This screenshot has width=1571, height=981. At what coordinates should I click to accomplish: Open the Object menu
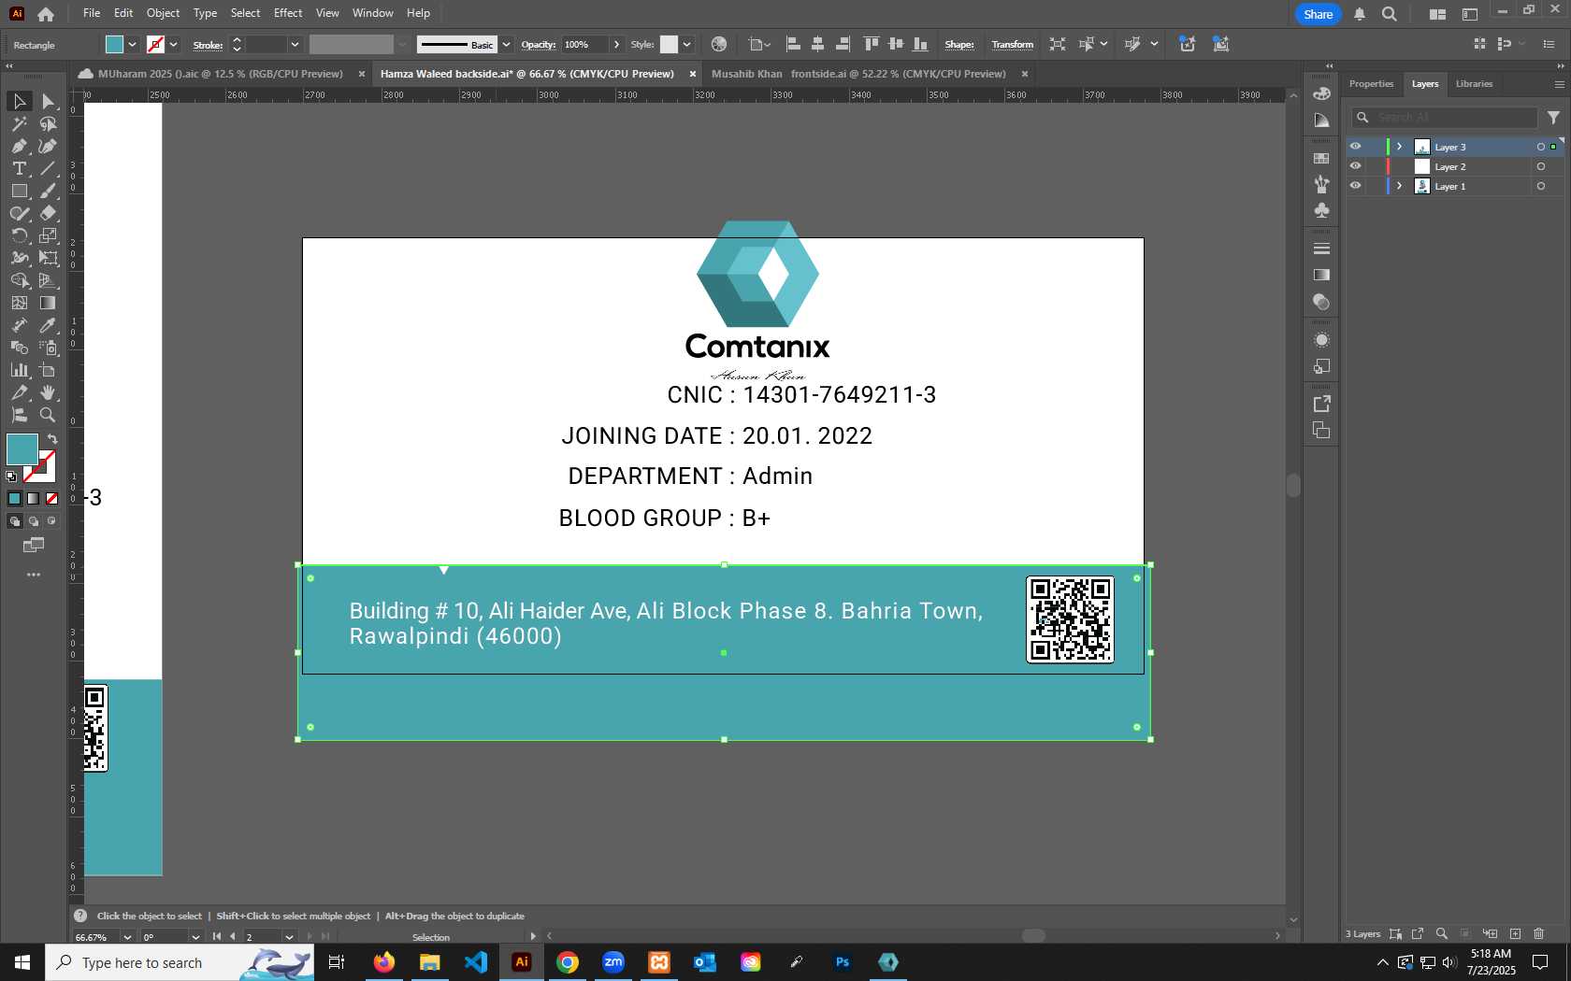pos(163,13)
